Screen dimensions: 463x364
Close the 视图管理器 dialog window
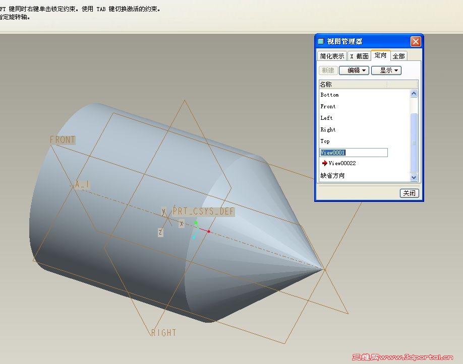click(416, 42)
